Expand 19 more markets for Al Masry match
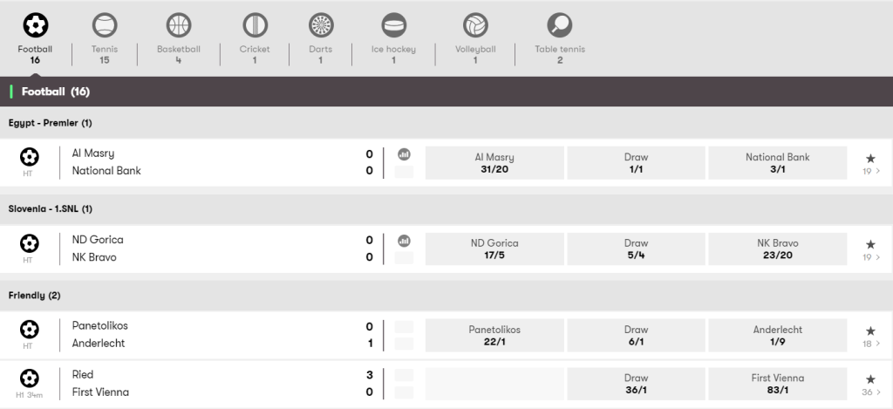893x409 pixels. pos(871,171)
